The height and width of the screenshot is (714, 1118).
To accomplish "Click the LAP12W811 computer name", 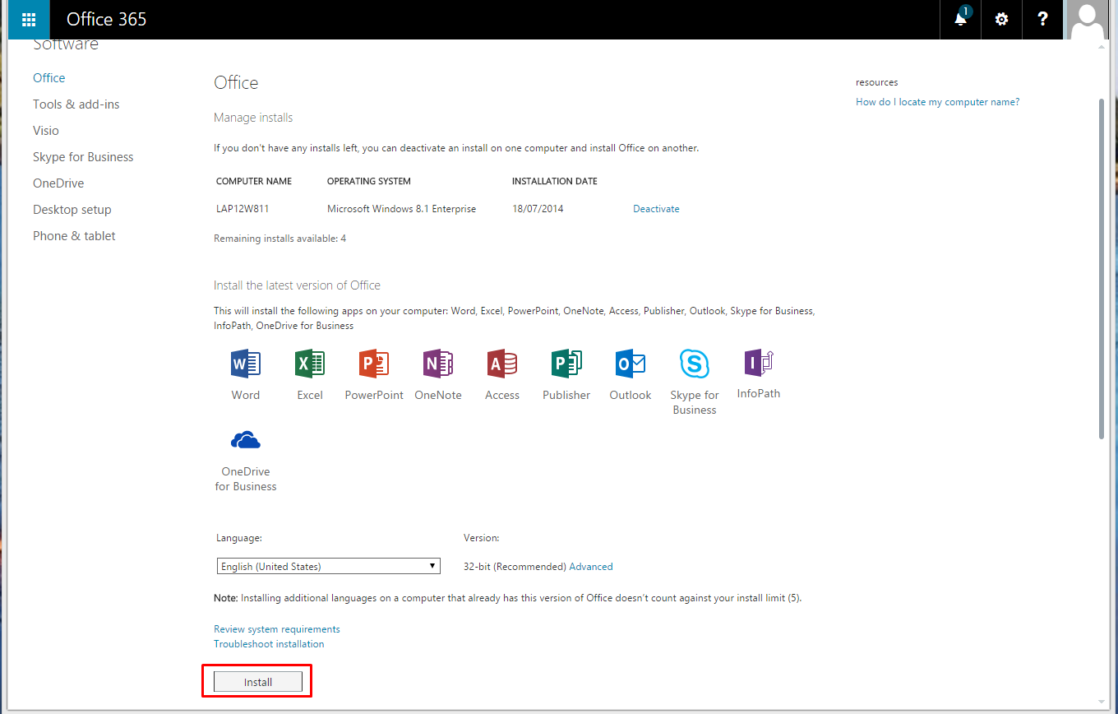I will coord(243,209).
